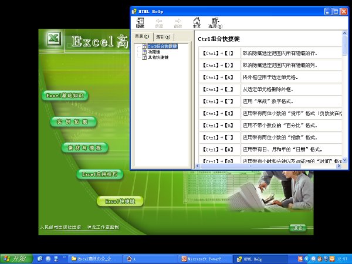Click the help page icon beside 功能键
The image size is (352, 264).
[144, 52]
